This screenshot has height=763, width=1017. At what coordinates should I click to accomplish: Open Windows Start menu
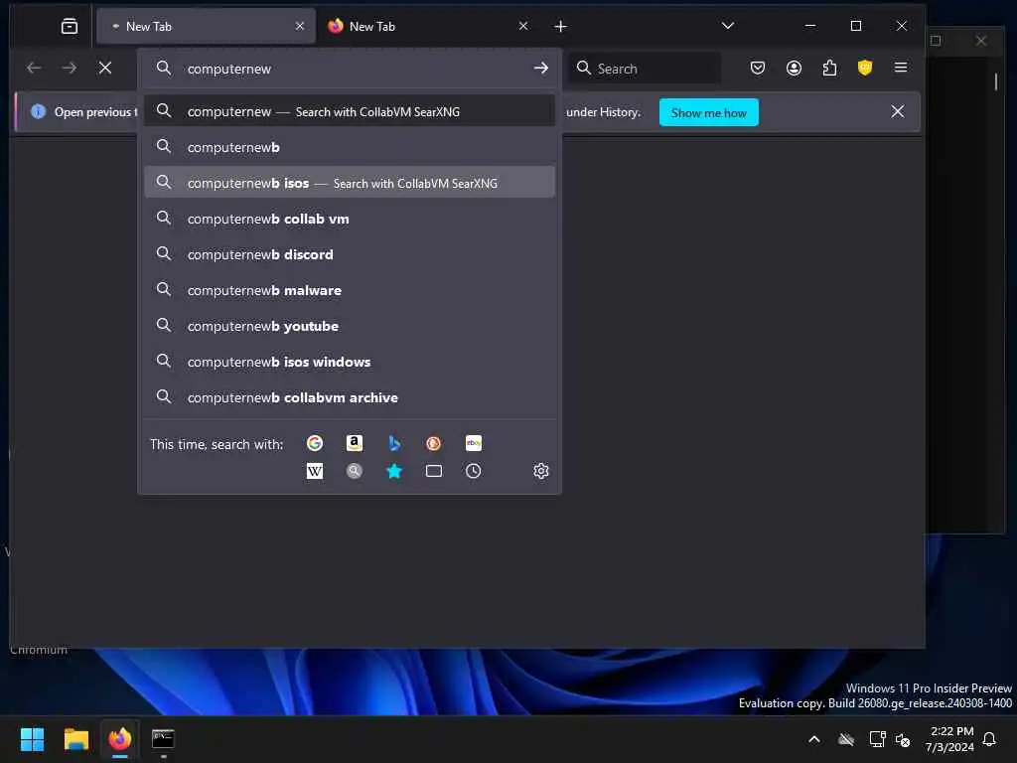click(32, 739)
